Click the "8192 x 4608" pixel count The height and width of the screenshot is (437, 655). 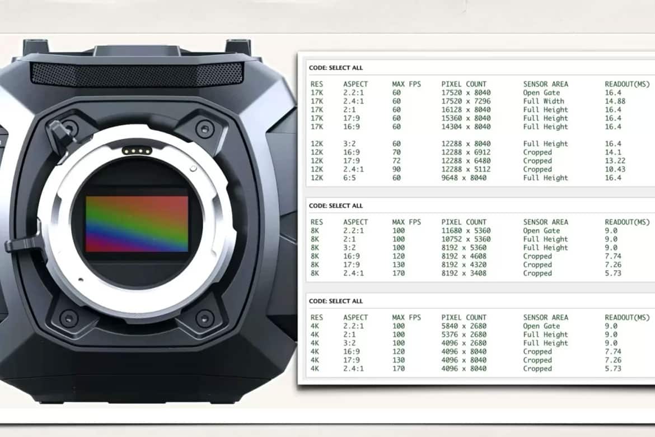464,257
